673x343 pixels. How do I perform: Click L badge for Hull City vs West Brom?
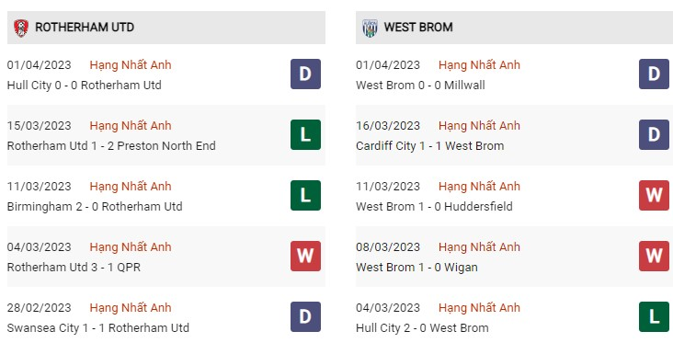click(654, 317)
